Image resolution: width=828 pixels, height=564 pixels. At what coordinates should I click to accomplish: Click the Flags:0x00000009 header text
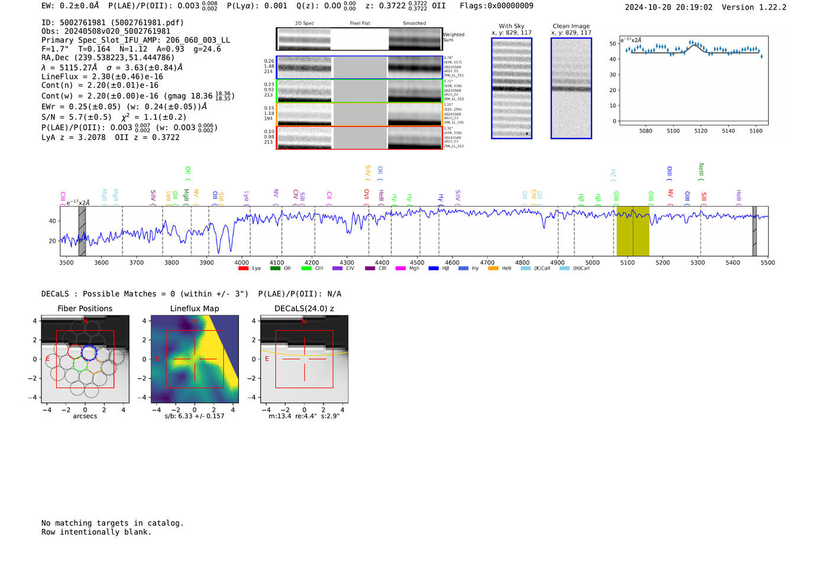pyautogui.click(x=497, y=6)
